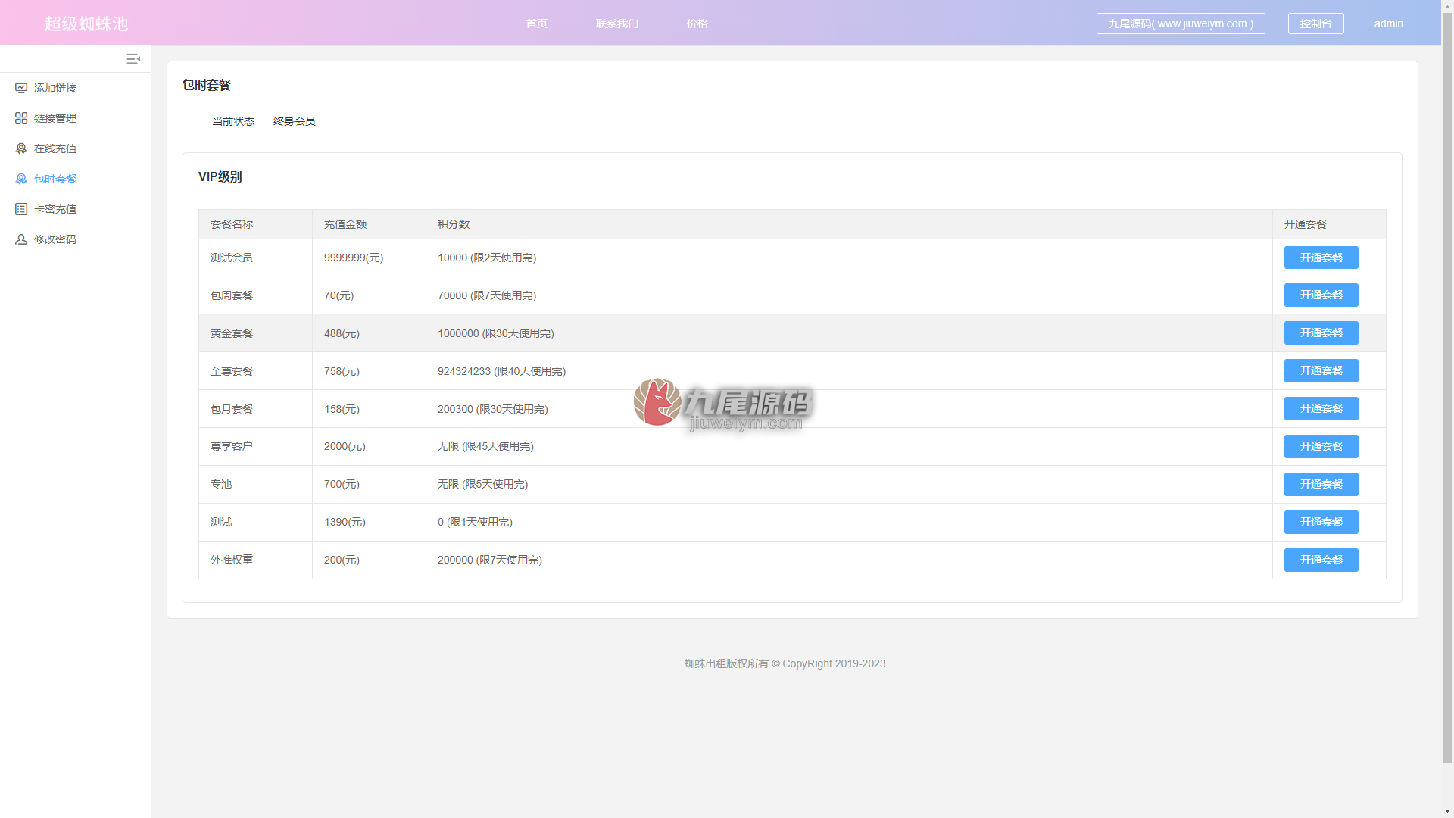Open the 控制台 button
The image size is (1454, 818).
click(1316, 23)
